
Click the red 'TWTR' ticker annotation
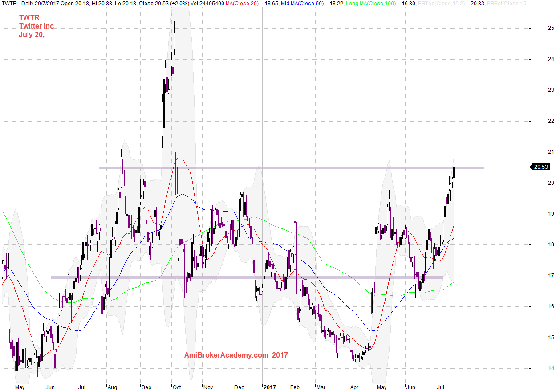pos(29,17)
